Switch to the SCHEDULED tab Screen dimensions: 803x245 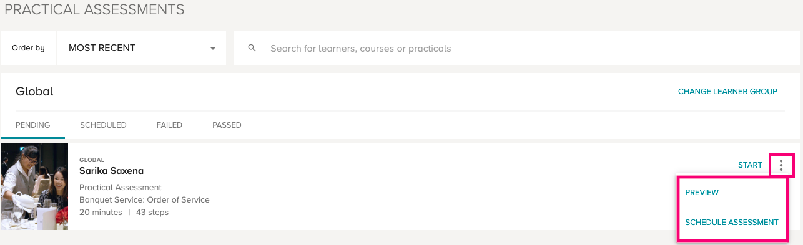[103, 125]
